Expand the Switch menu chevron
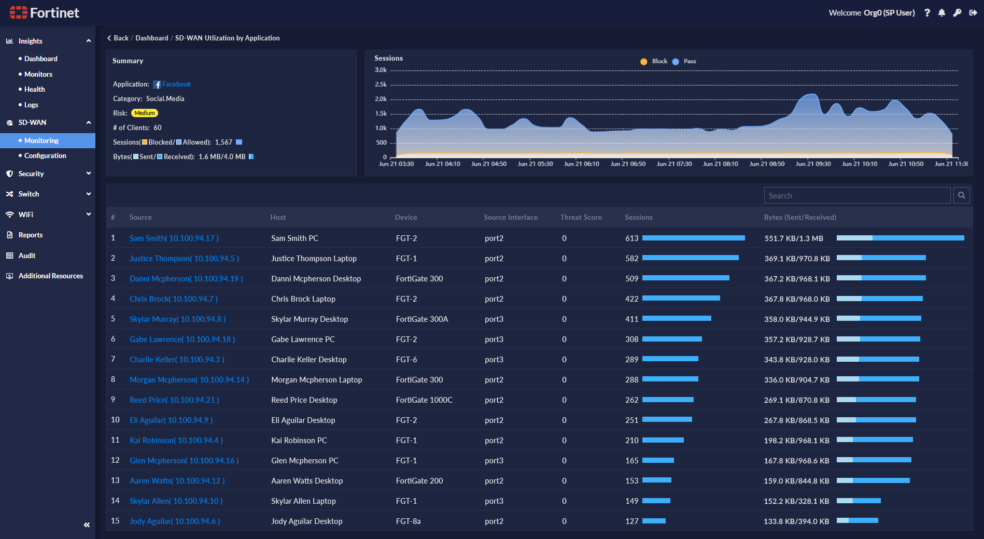Viewport: 984px width, 539px height. click(89, 194)
